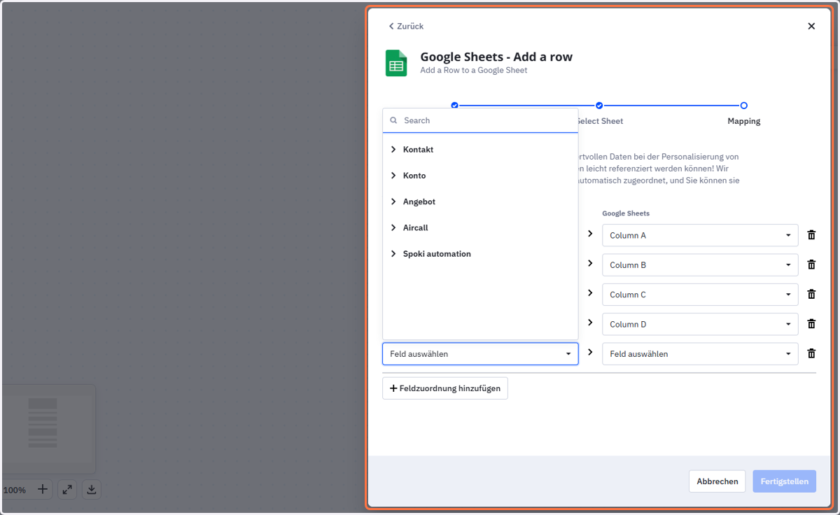
Task: Remove the Column B mapping with trash icon
Action: click(x=811, y=264)
